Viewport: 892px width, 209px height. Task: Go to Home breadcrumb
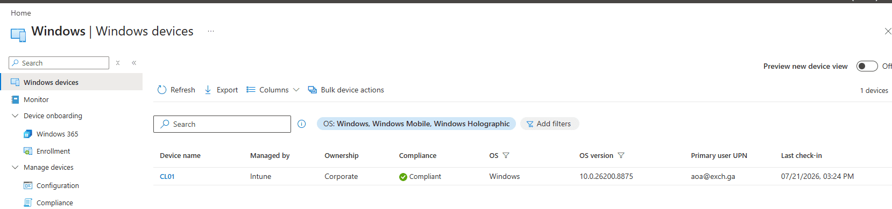[21, 13]
